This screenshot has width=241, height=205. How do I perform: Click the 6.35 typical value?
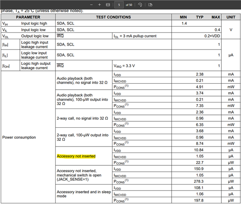200,125
